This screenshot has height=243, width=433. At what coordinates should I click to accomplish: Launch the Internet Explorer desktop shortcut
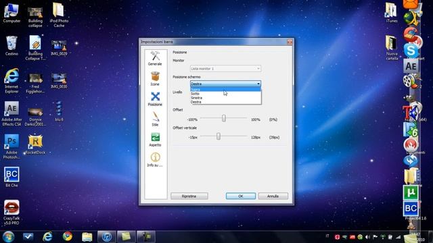[x=12, y=81]
